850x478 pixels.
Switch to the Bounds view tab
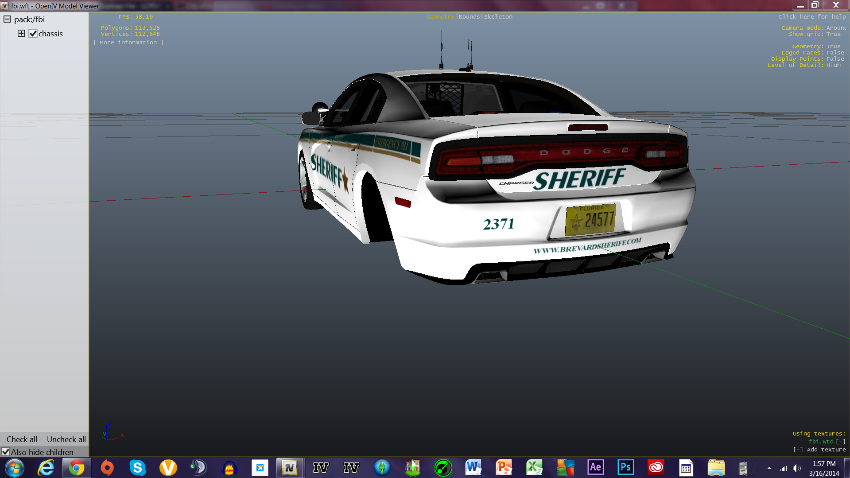469,16
